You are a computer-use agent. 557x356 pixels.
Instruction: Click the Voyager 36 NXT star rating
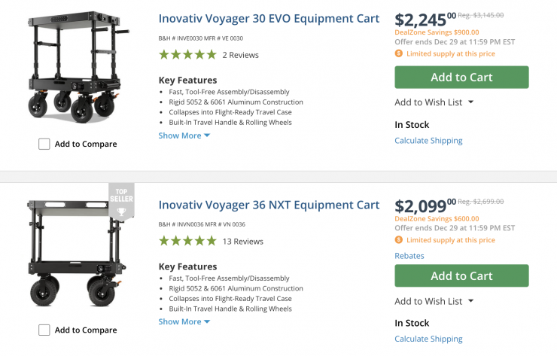[187, 242]
